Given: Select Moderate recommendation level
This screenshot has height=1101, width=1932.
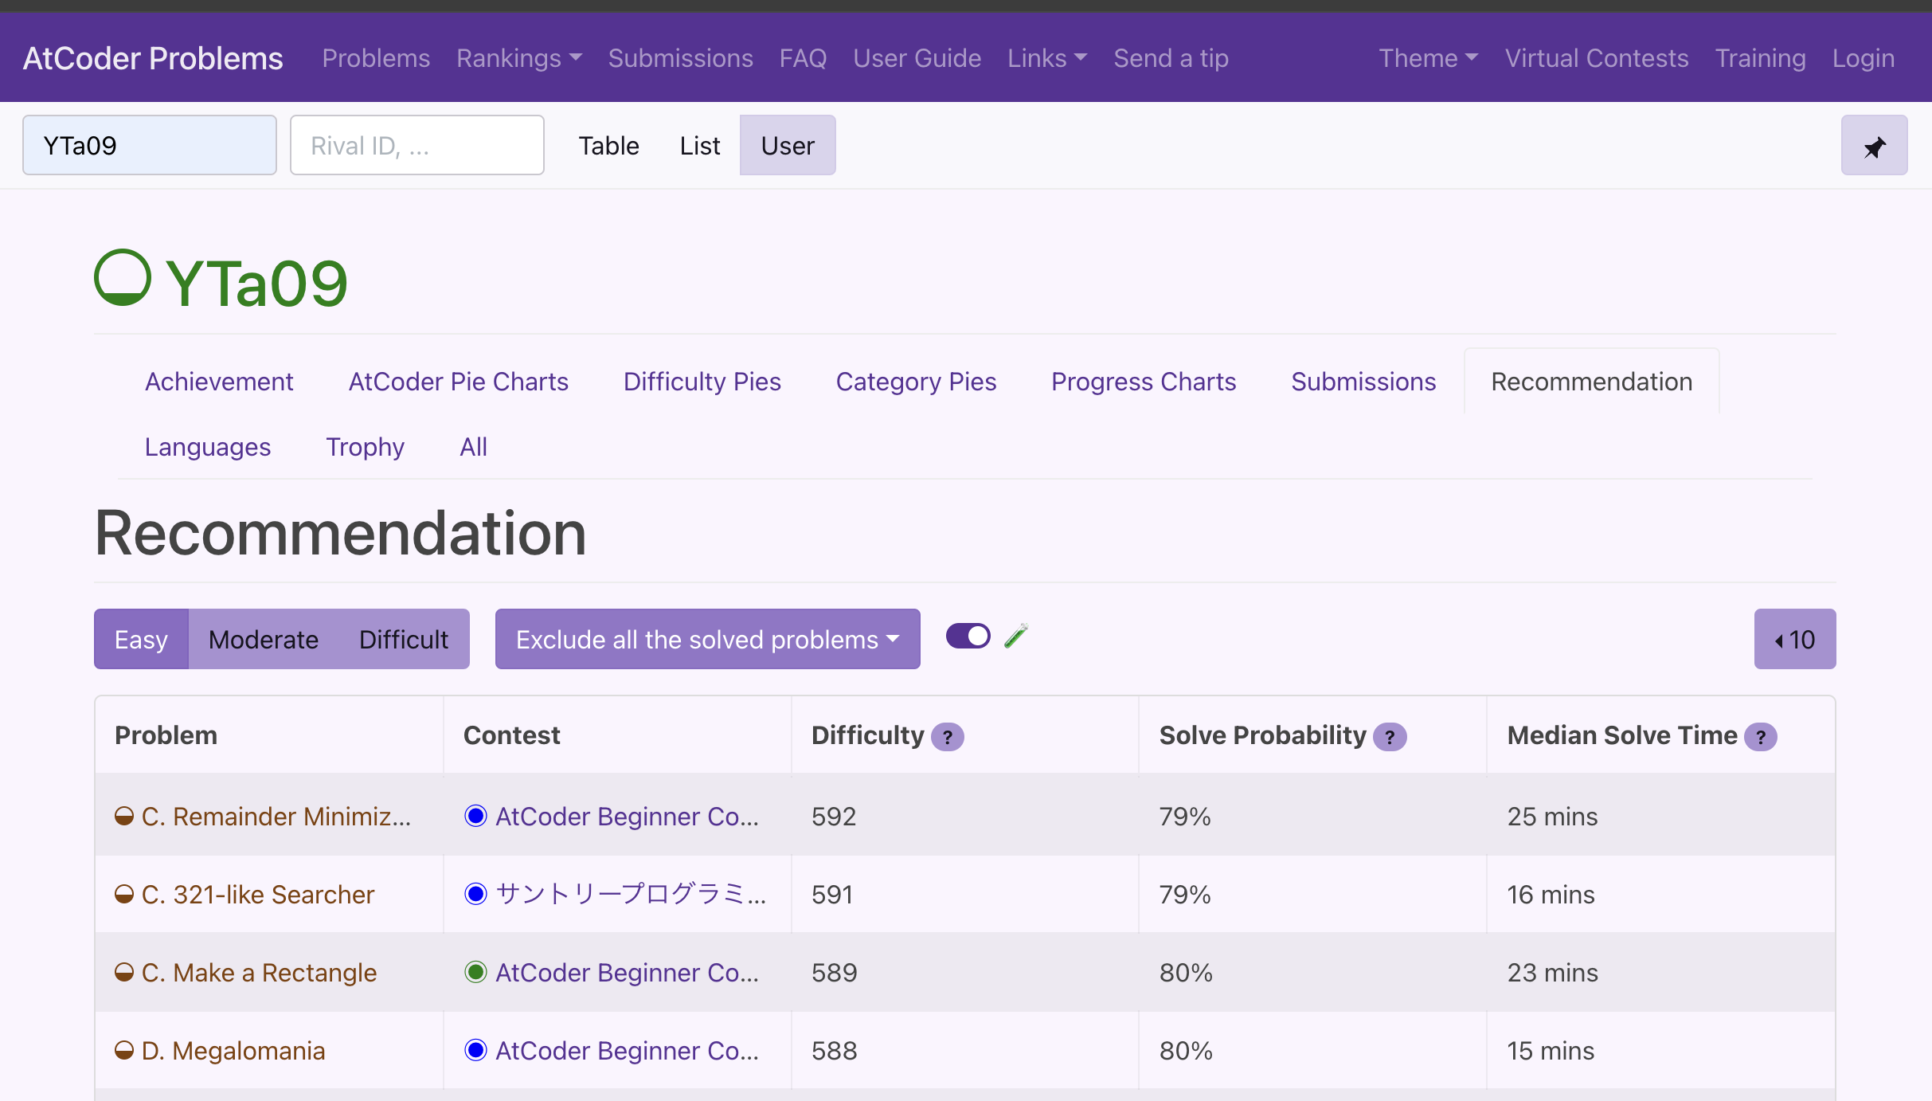Looking at the screenshot, I should (x=264, y=639).
